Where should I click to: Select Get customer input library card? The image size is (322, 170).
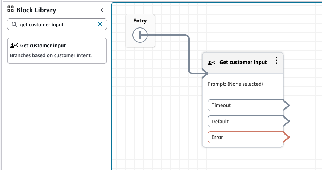tap(57, 51)
